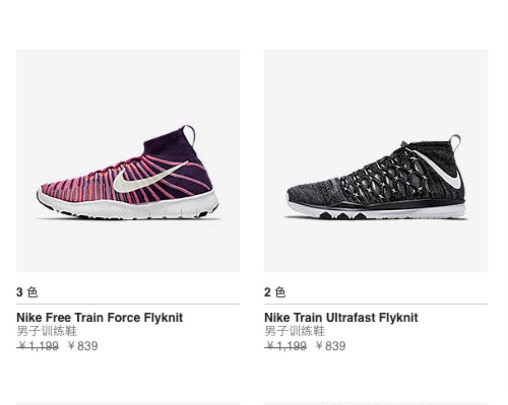Click the ¥839 sale price for Free Train Force
This screenshot has height=405, width=508.
click(x=82, y=346)
